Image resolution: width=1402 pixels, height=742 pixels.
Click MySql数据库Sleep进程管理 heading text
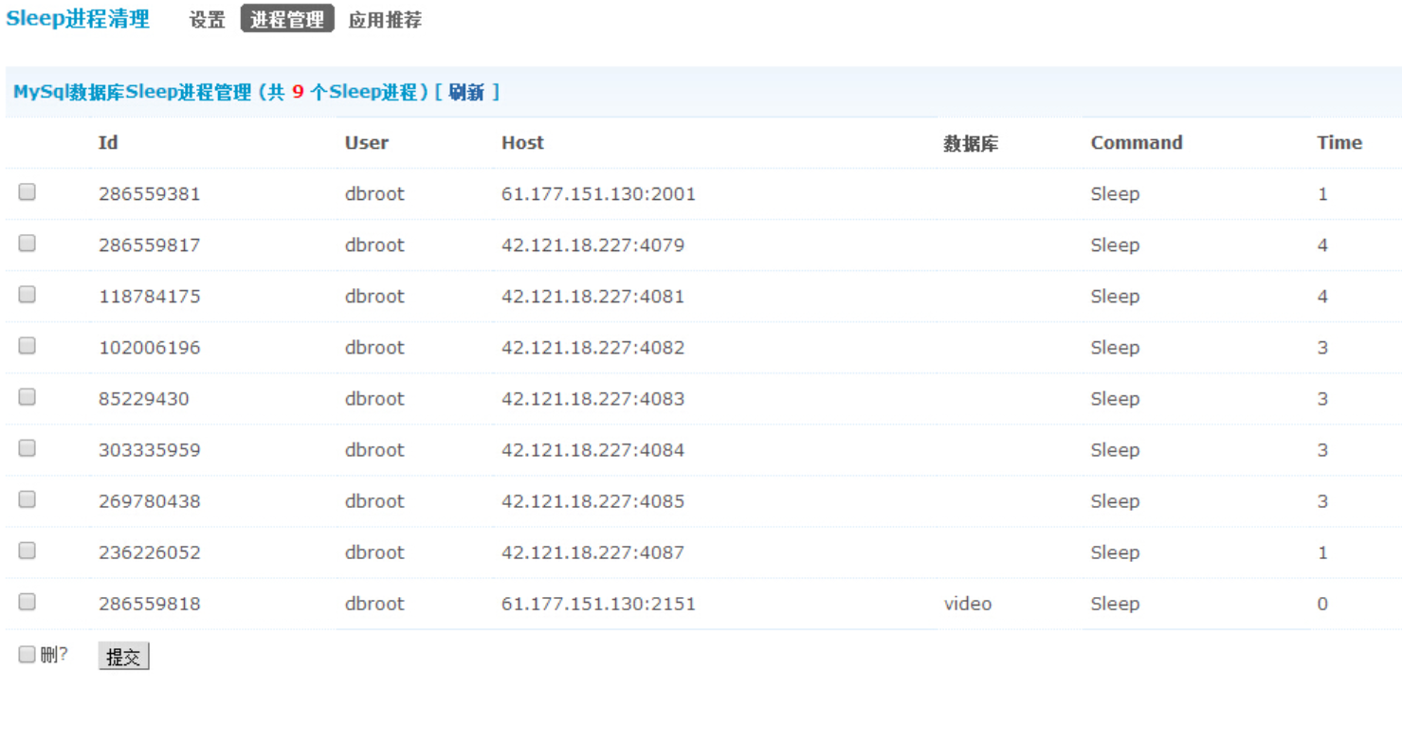coord(133,92)
